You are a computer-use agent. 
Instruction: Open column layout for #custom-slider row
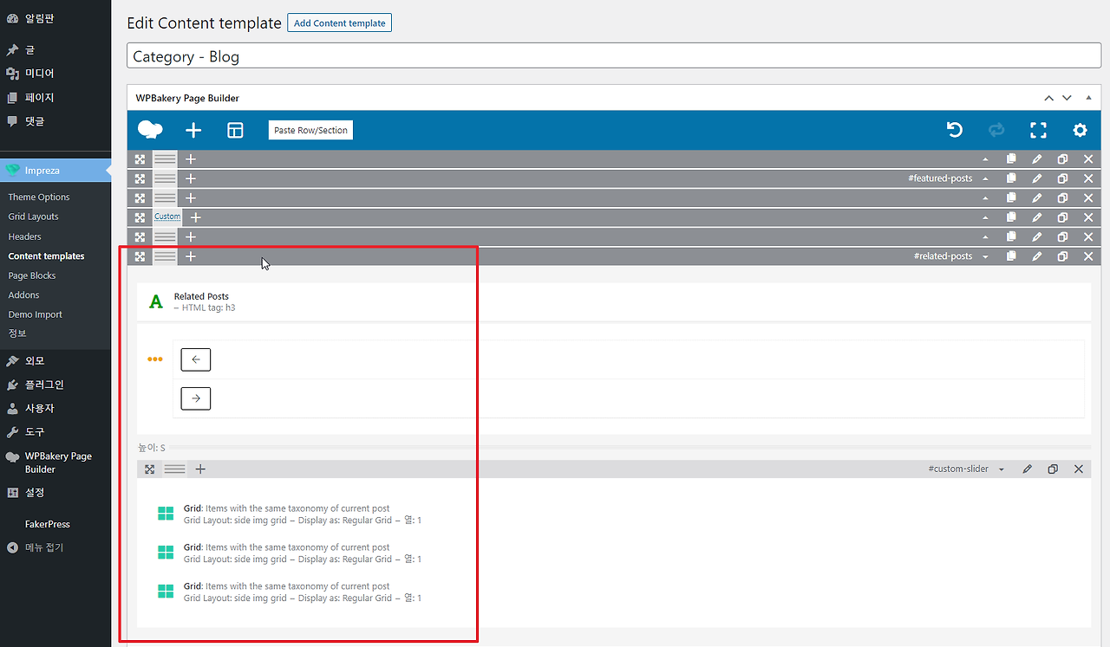click(x=174, y=469)
